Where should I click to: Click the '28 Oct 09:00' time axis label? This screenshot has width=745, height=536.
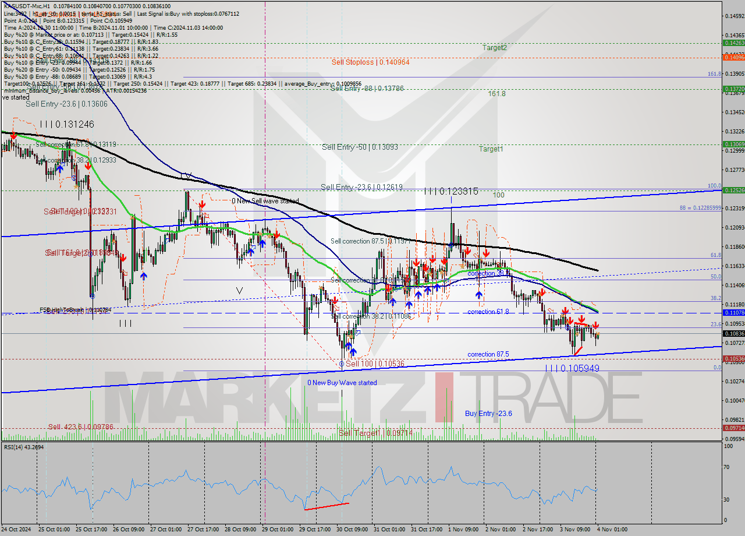point(240,529)
